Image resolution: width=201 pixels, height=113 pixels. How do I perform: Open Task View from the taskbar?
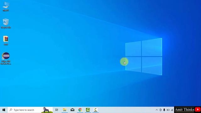coord(57,110)
